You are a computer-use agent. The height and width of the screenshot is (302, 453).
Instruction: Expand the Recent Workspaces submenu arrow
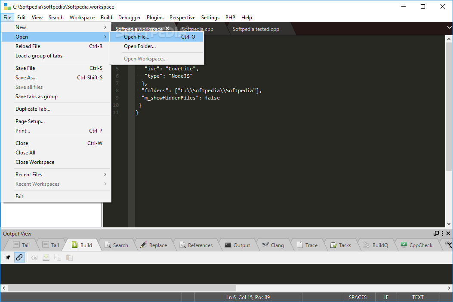pos(105,184)
